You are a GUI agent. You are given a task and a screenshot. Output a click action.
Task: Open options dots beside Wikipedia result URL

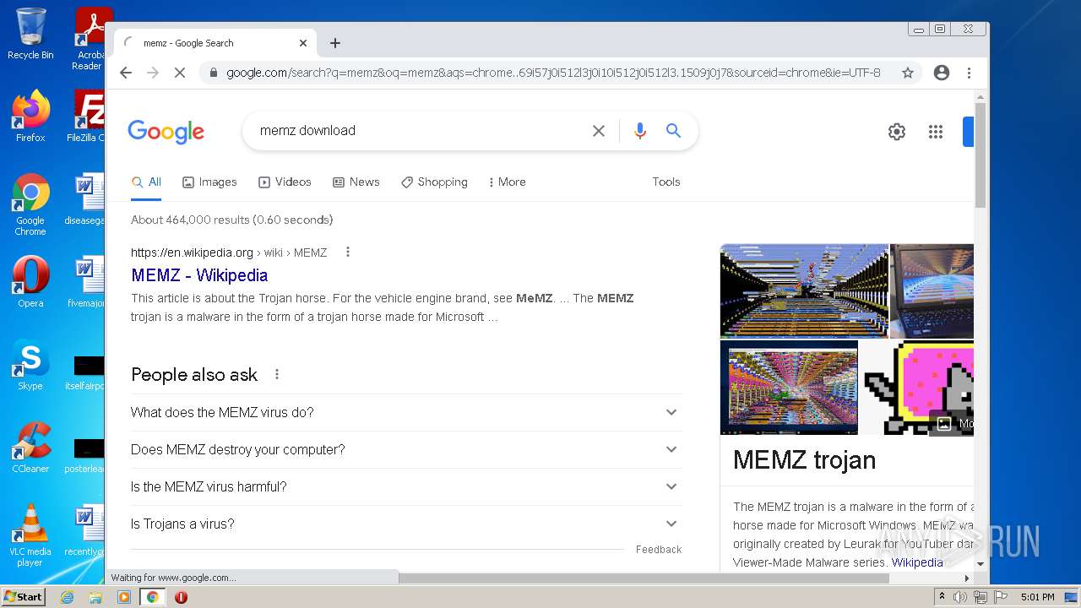pyautogui.click(x=347, y=252)
